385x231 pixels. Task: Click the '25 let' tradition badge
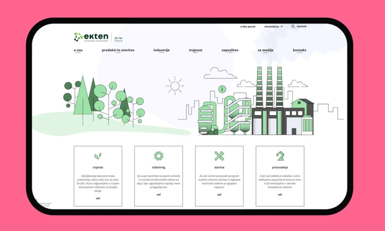pyautogui.click(x=118, y=39)
